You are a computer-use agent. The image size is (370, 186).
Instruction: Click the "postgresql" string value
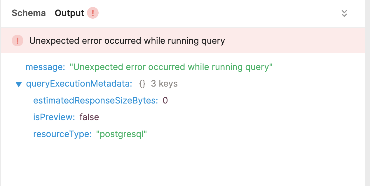[121, 134]
